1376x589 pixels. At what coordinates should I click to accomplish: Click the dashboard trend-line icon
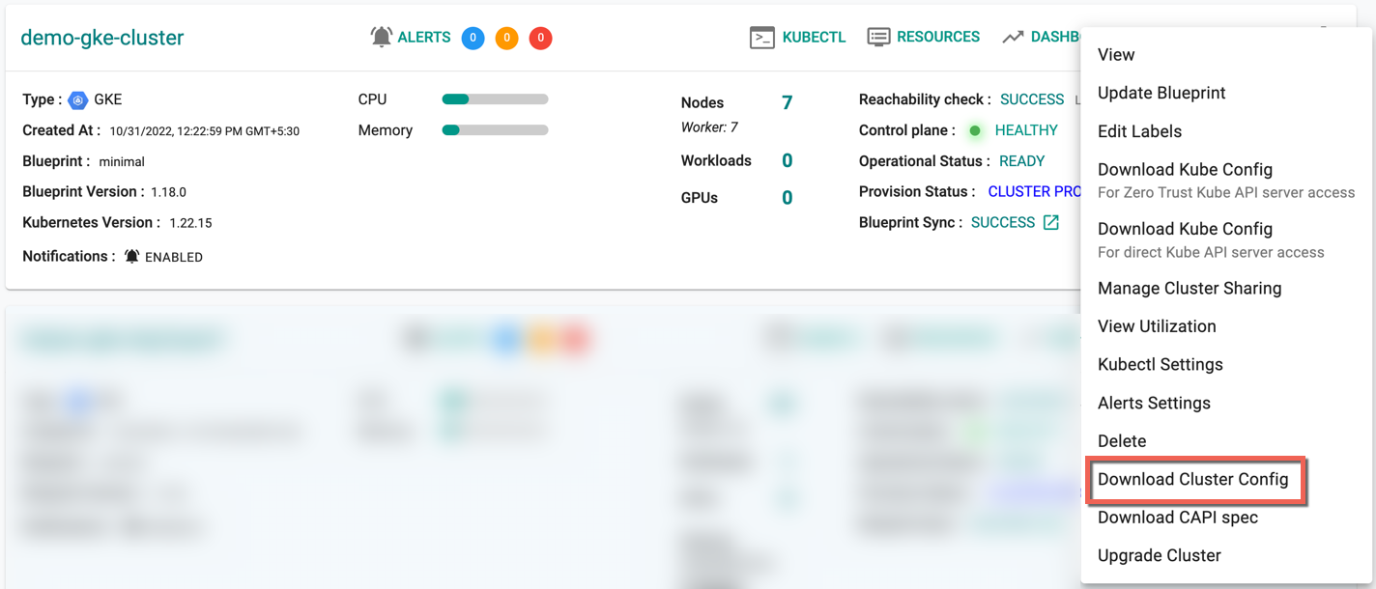click(1013, 38)
